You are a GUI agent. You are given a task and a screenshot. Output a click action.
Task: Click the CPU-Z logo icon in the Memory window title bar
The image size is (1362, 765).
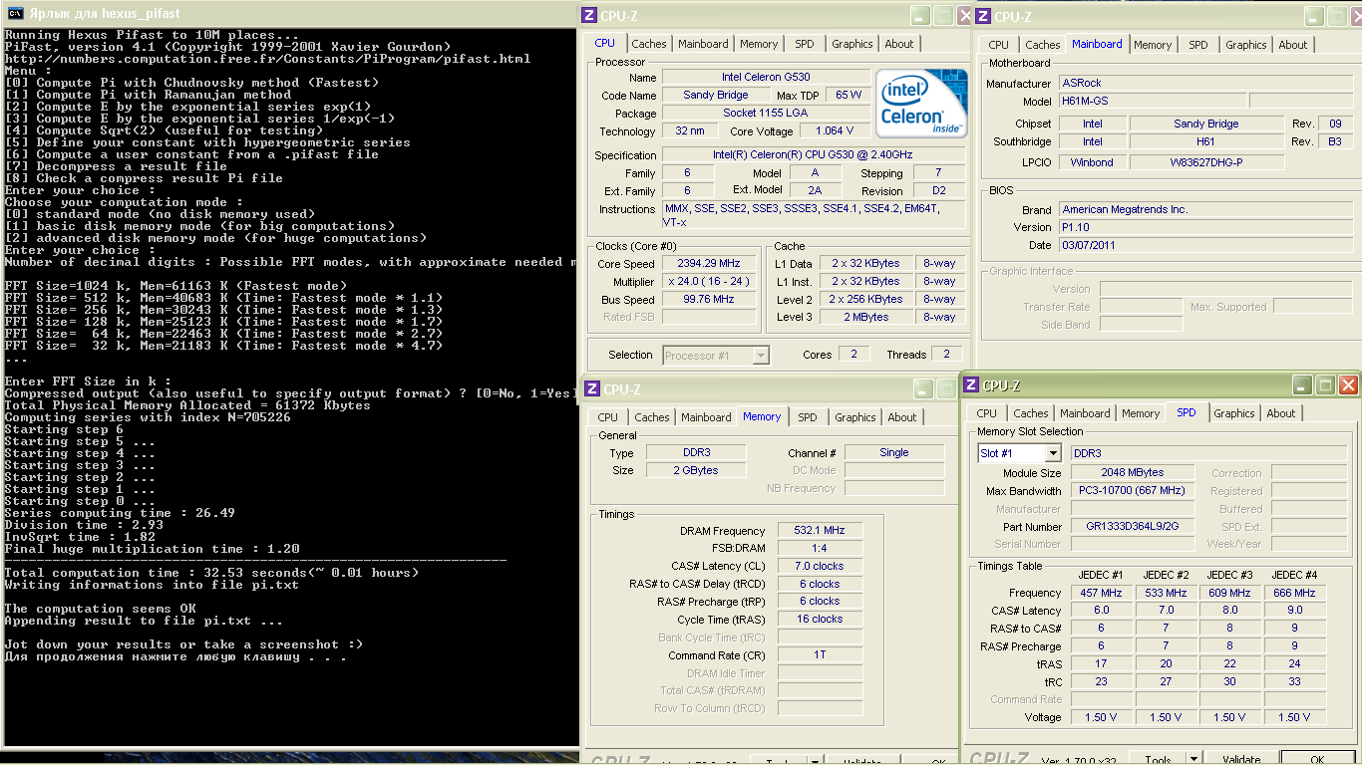[592, 388]
